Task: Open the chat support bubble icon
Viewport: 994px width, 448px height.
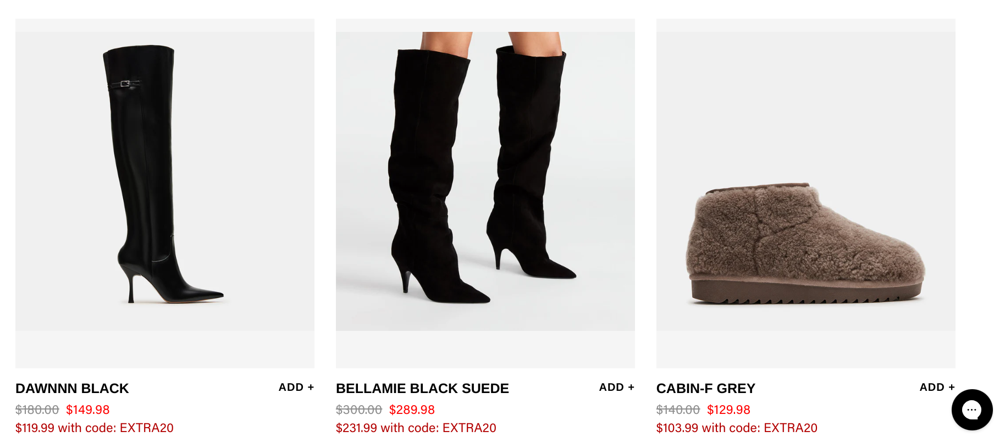Action: pyautogui.click(x=971, y=410)
